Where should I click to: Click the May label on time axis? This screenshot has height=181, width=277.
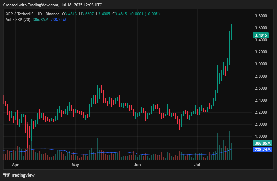coord(75,165)
